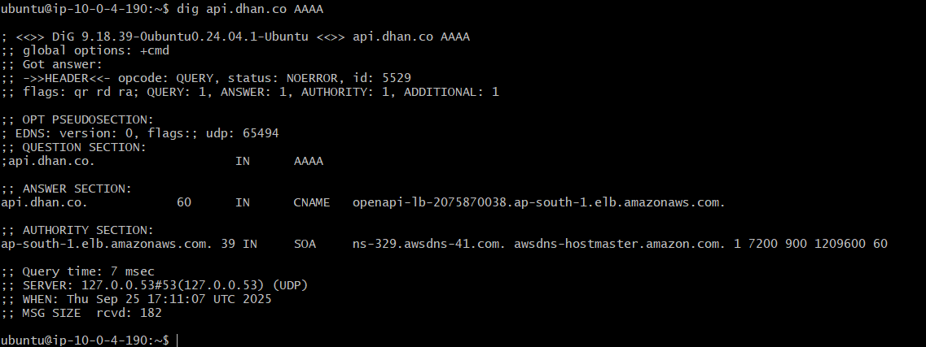Click the AUTHORITY SECTION heading line

[77, 230]
